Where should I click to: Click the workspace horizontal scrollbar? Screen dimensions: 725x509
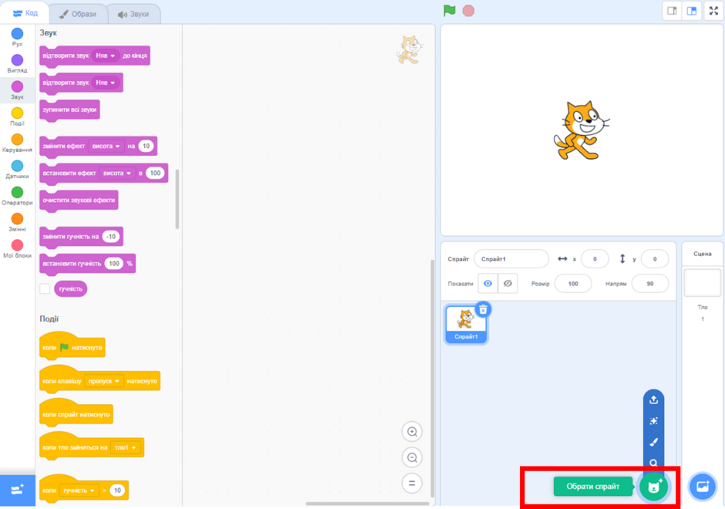point(368,504)
